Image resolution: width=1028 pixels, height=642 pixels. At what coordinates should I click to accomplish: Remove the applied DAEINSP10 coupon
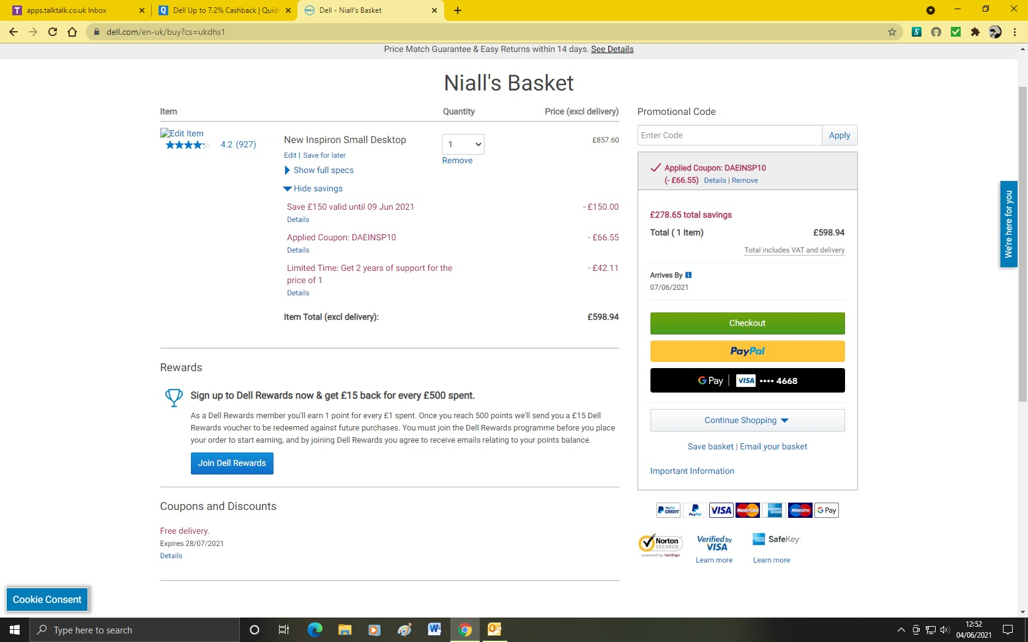coord(745,180)
